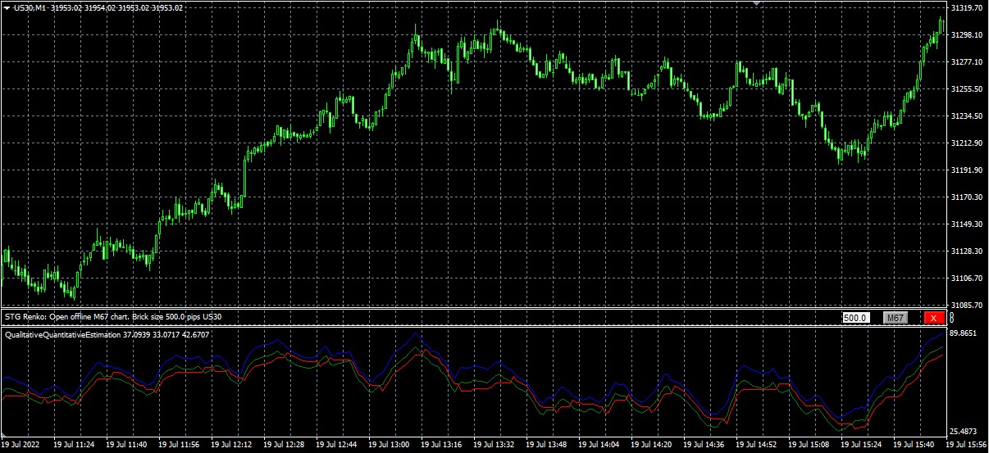Click the 19 Jul 12:12 time label

pyautogui.click(x=232, y=445)
